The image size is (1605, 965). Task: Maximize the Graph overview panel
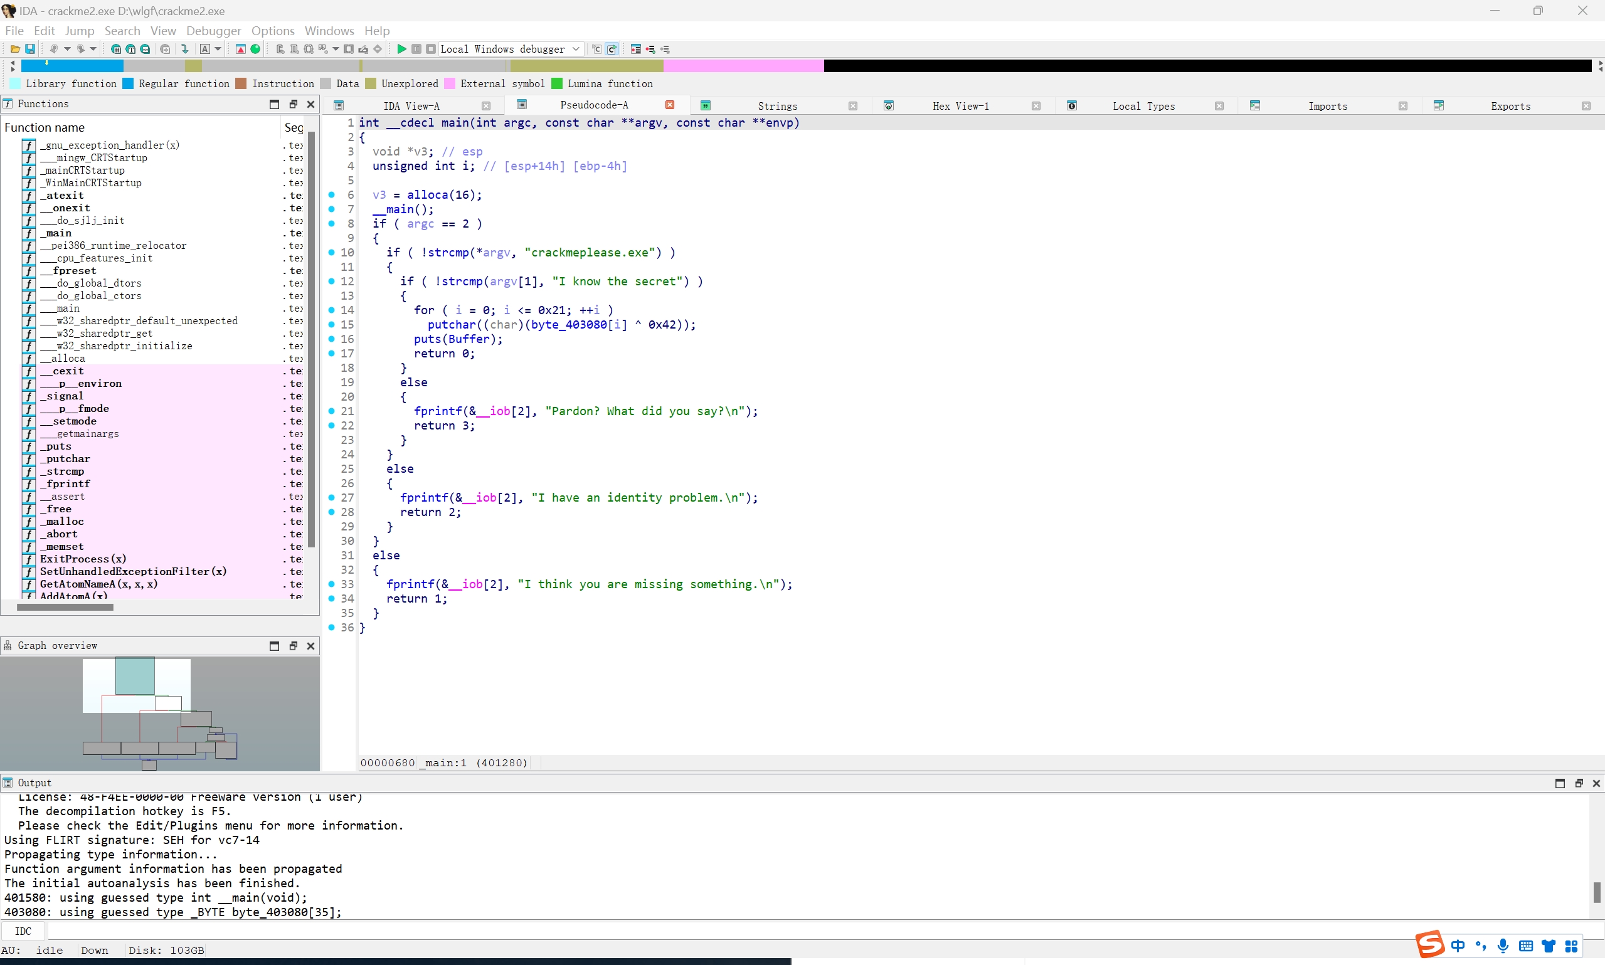point(275,646)
